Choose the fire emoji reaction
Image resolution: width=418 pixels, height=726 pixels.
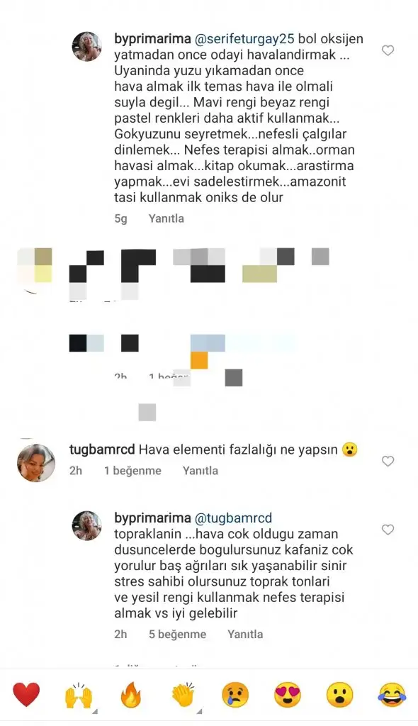click(131, 695)
